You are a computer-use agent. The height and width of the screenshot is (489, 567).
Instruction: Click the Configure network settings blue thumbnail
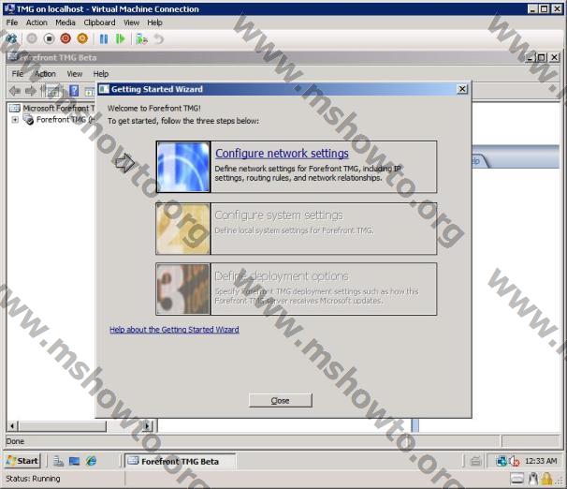click(x=183, y=167)
